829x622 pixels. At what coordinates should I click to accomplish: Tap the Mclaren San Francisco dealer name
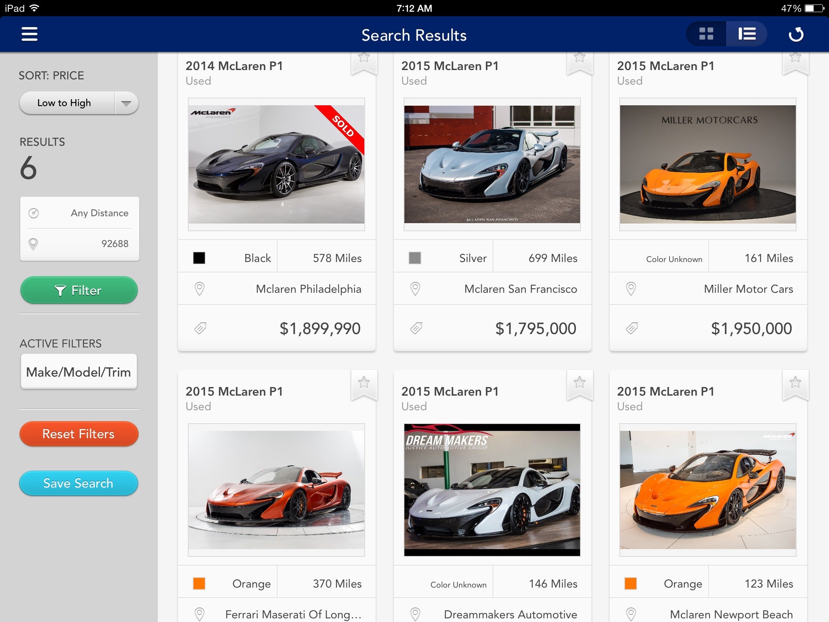click(521, 289)
